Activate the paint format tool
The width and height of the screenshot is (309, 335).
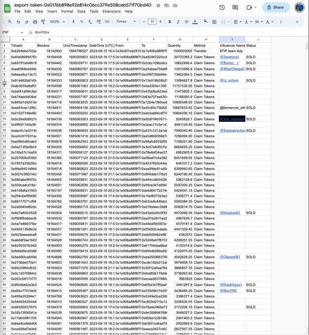43,22
